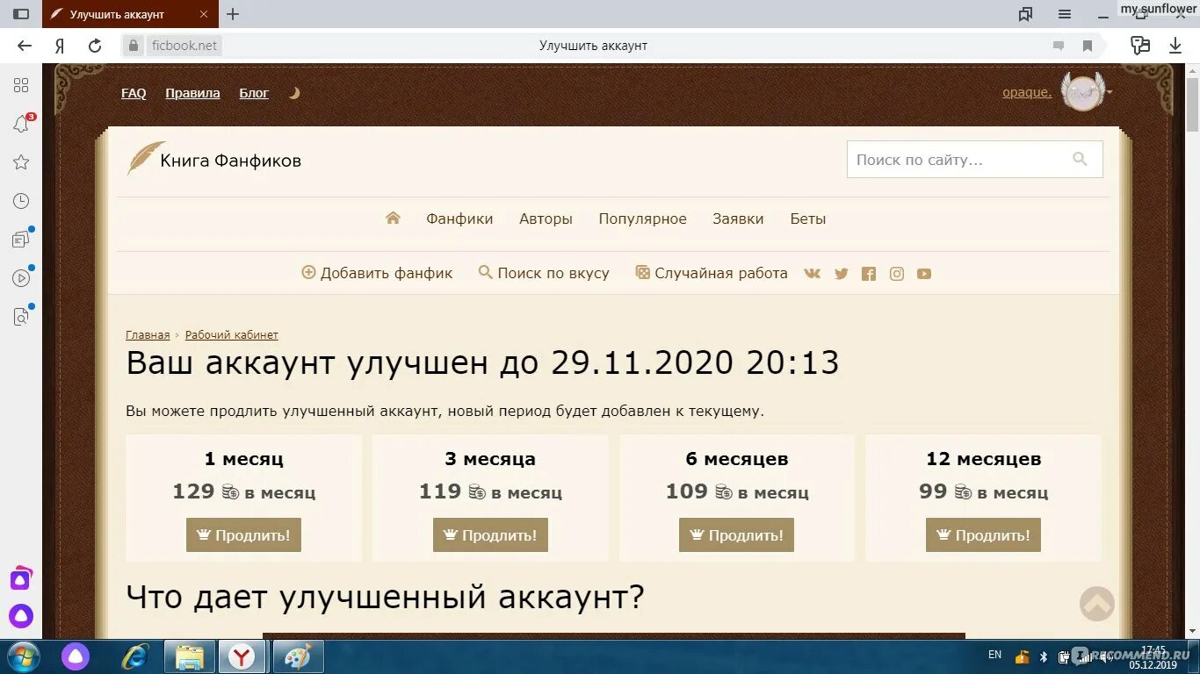Click the ficbook.net address field

[184, 46]
